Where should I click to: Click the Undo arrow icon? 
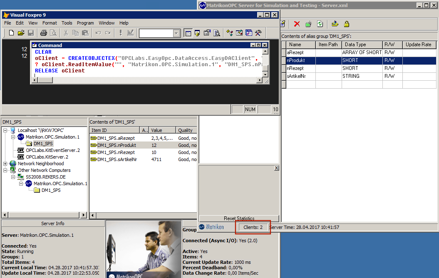pyautogui.click(x=98, y=33)
